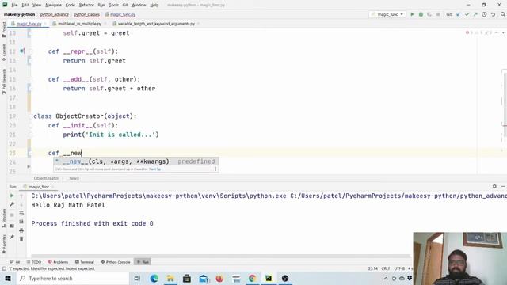Viewport: 507px width, 285px height.
Task: Open completion popup options three-dot menu
Action: point(215,169)
